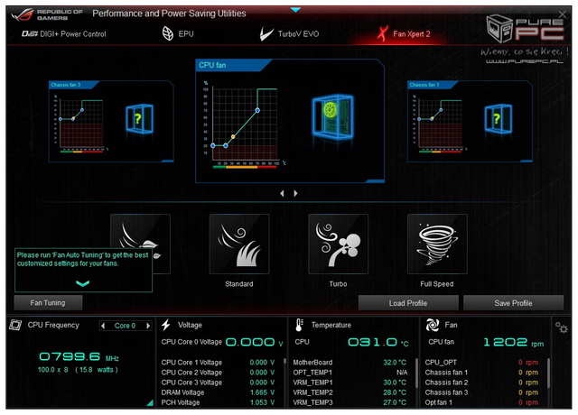Select the Chassis fan 3 card
The width and height of the screenshot is (578, 415).
point(111,121)
